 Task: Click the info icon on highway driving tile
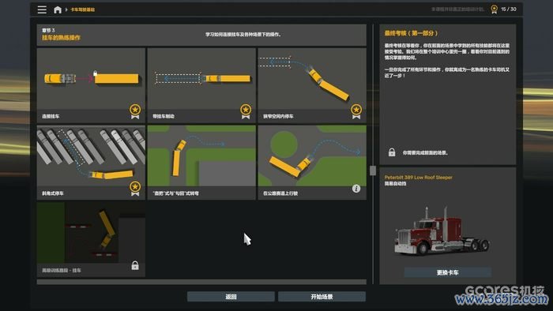click(x=356, y=189)
